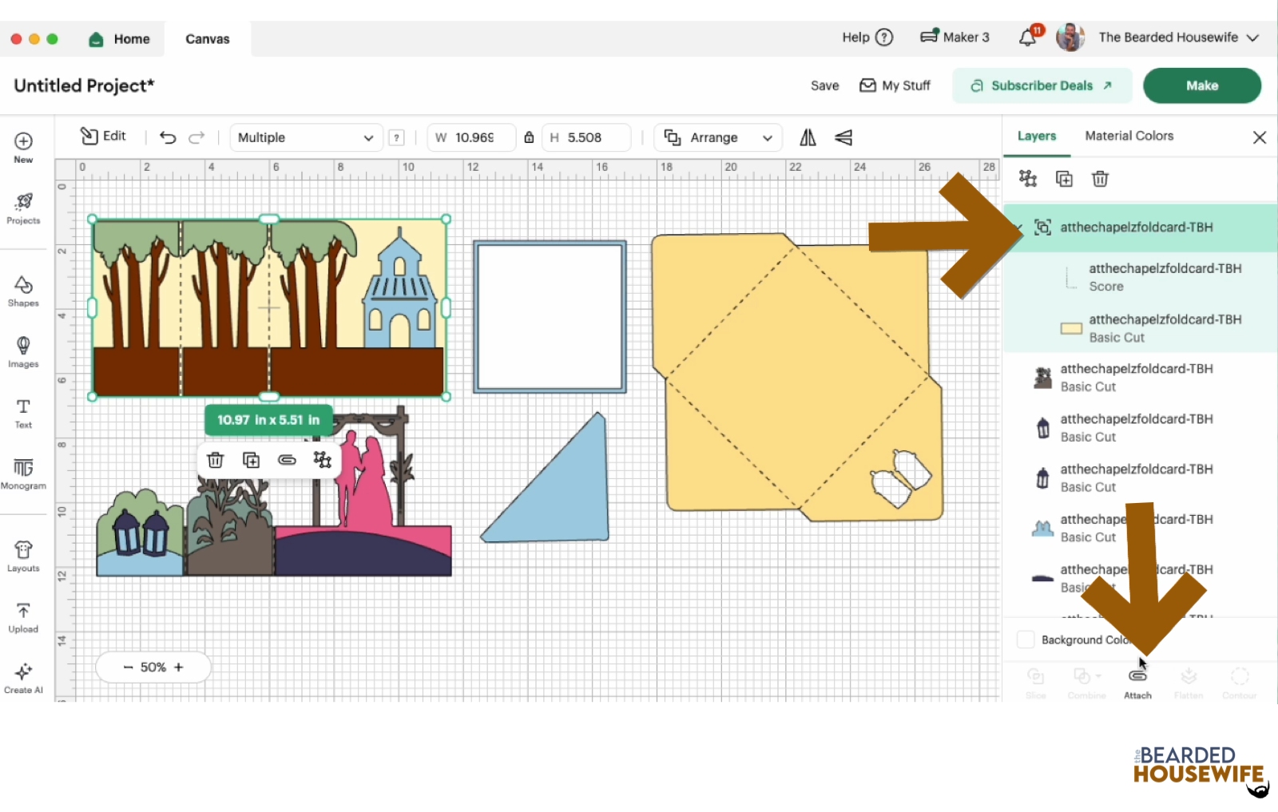Click the yellow Basic Cut layer swatch
Viewport: 1278px width, 812px height.
(x=1071, y=328)
